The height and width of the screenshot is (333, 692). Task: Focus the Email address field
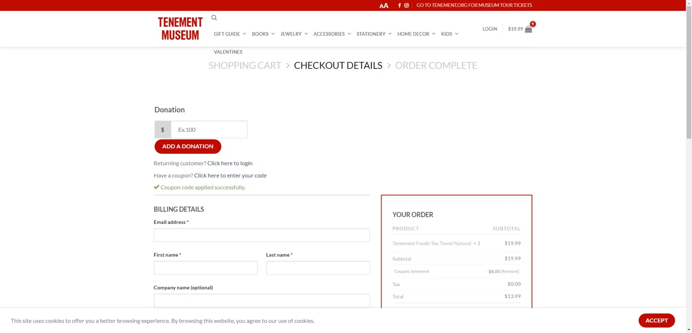tap(262, 235)
